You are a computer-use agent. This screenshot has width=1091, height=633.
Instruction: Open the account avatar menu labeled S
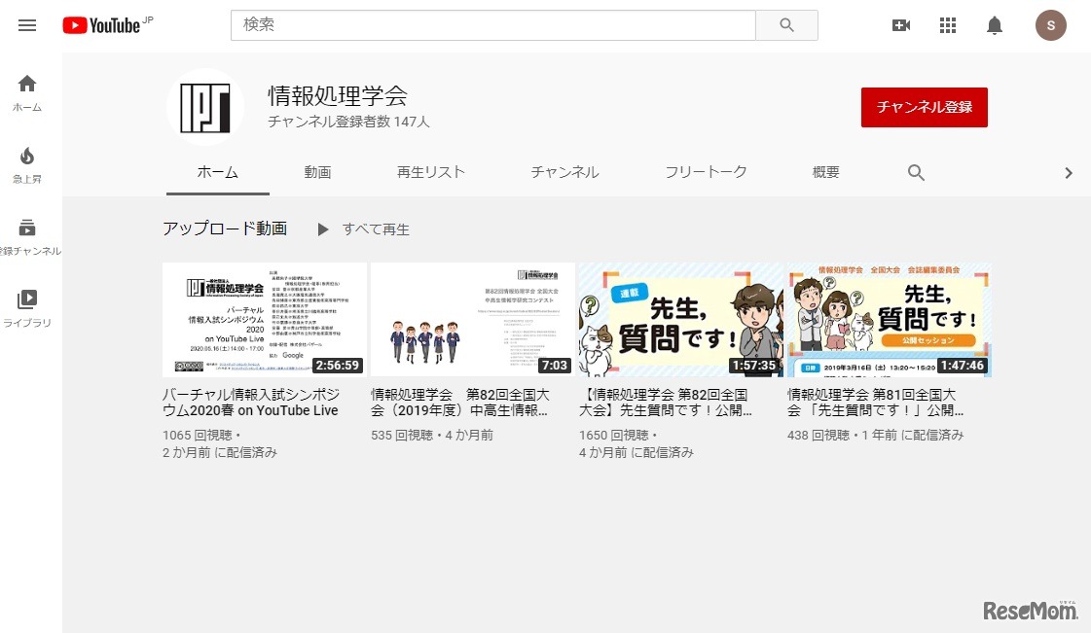click(1050, 25)
